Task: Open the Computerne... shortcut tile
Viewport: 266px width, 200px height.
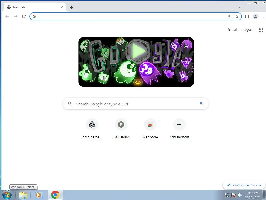Action: (92, 129)
